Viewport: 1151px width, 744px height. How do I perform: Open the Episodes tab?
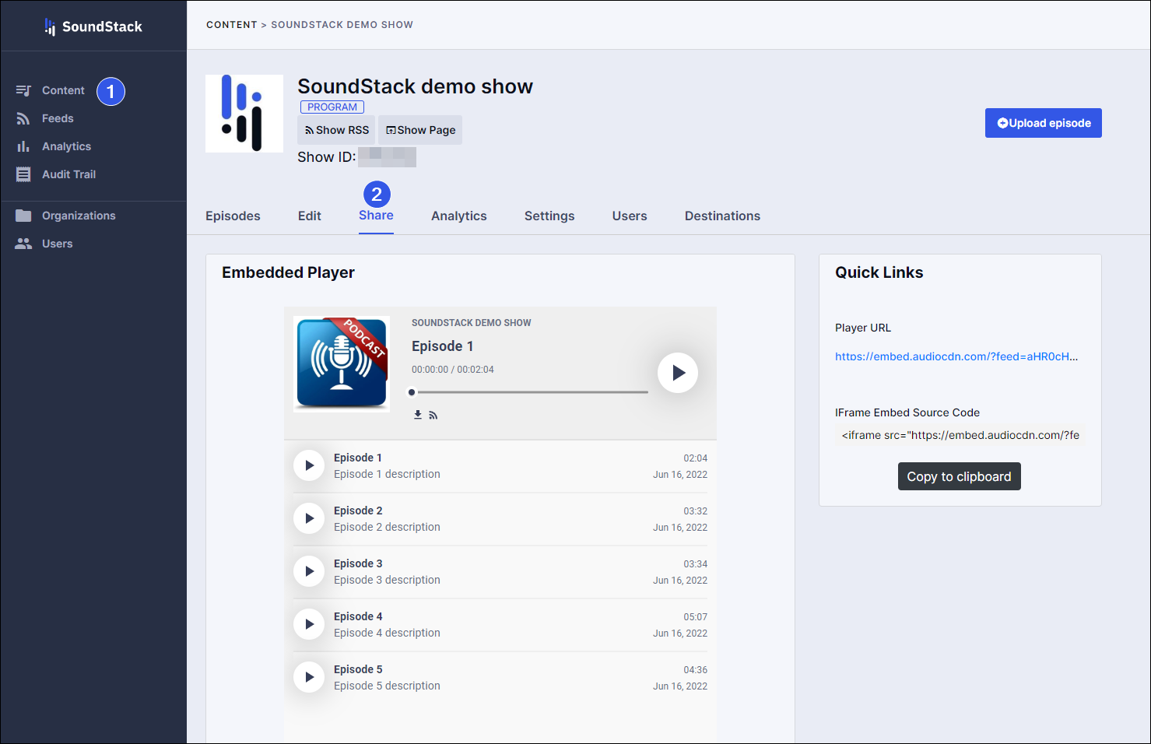(233, 216)
